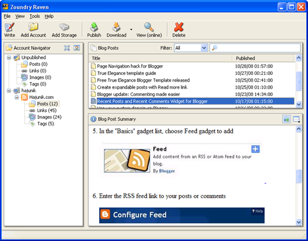Click the blue plus button next to Feed gadget
308x241 pixels.
tap(255, 149)
